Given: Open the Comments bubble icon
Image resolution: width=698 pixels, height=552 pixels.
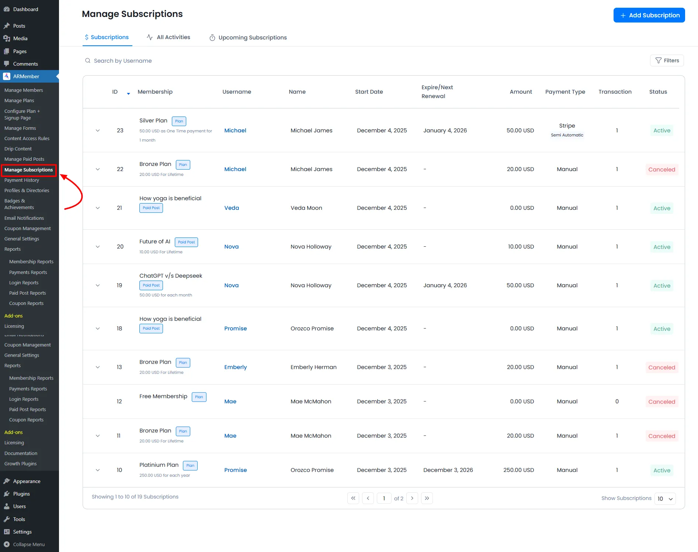Looking at the screenshot, I should tap(7, 63).
